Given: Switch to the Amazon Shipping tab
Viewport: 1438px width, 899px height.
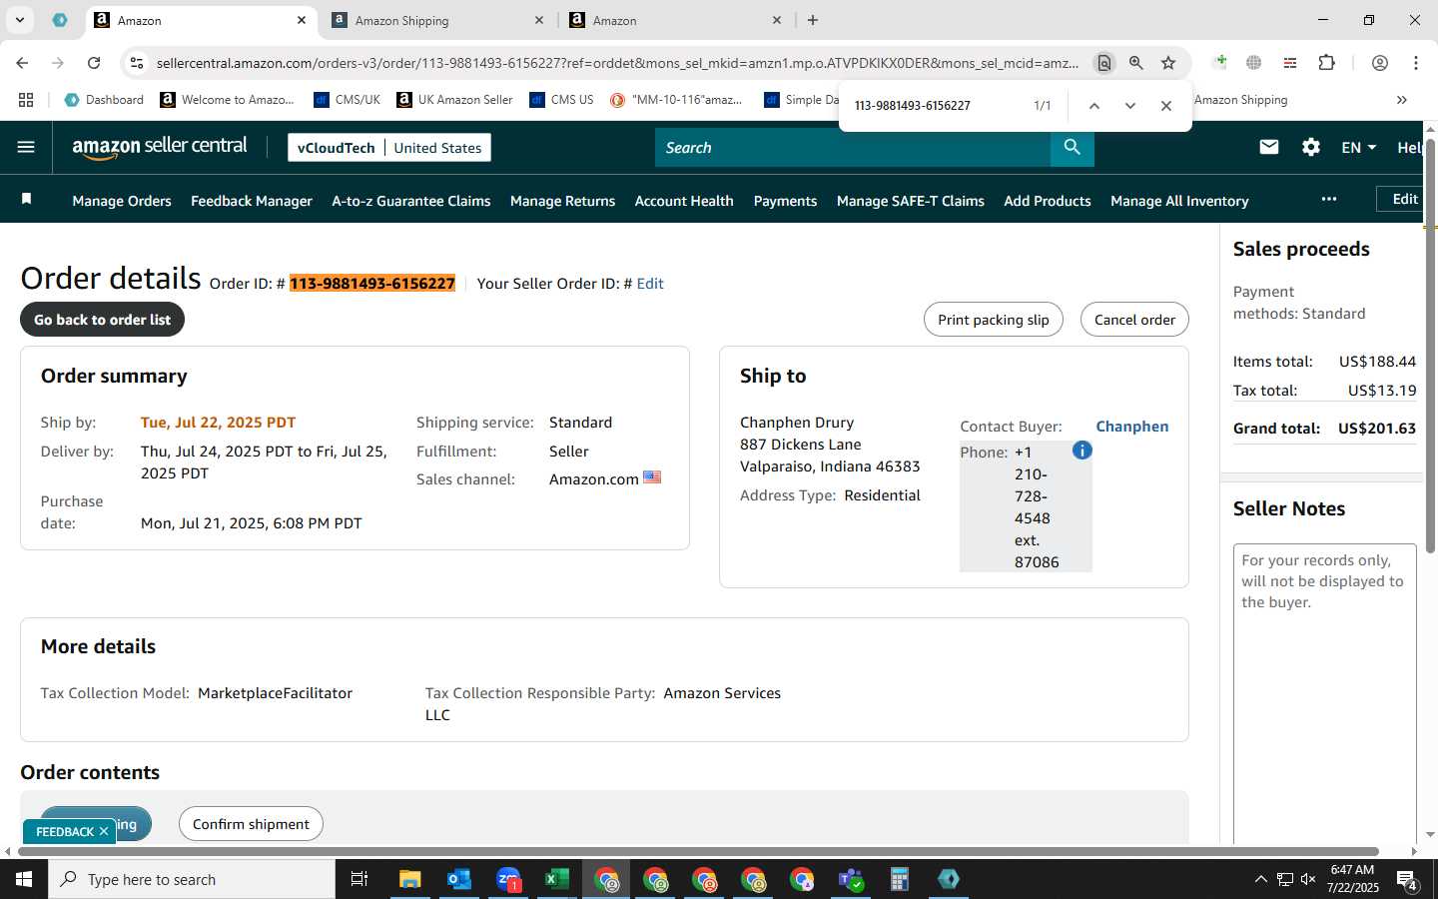Looking at the screenshot, I should click(x=439, y=20).
